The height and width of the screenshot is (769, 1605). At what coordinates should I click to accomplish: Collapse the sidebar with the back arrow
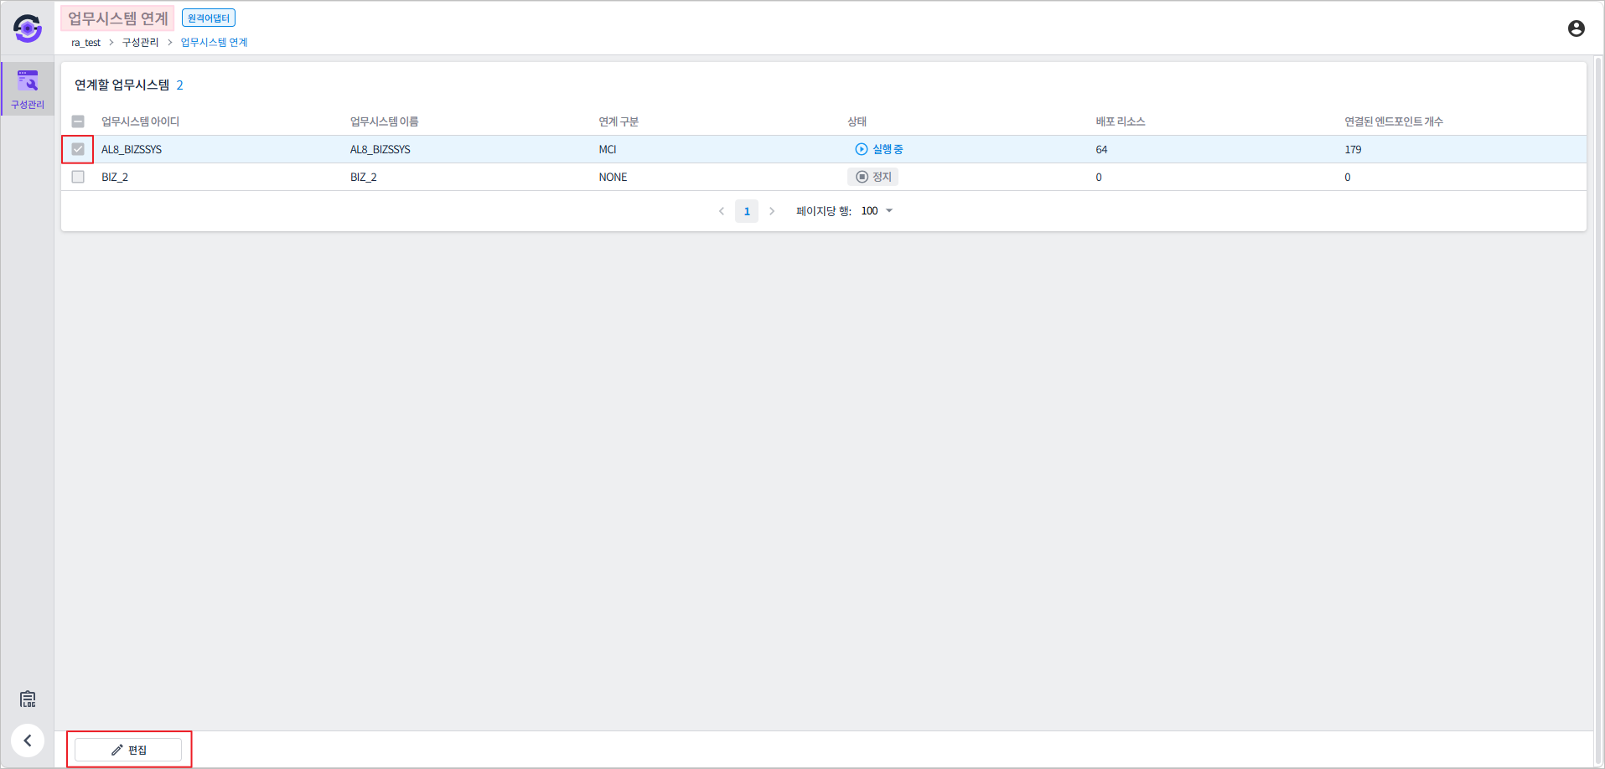click(28, 741)
